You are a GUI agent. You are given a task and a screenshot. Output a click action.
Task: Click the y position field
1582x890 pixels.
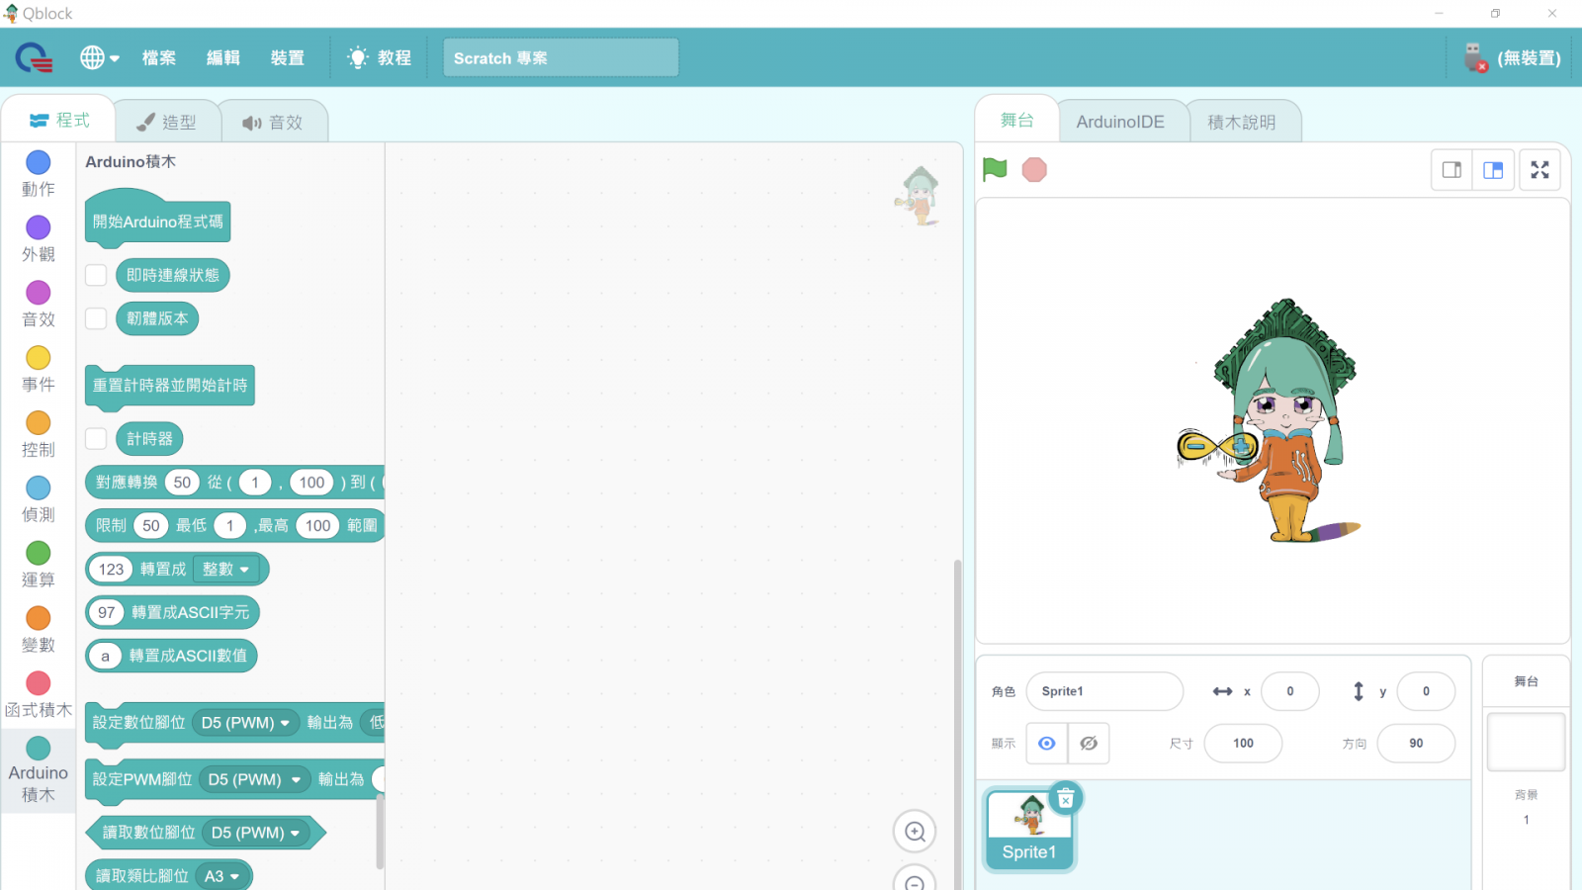1426,691
